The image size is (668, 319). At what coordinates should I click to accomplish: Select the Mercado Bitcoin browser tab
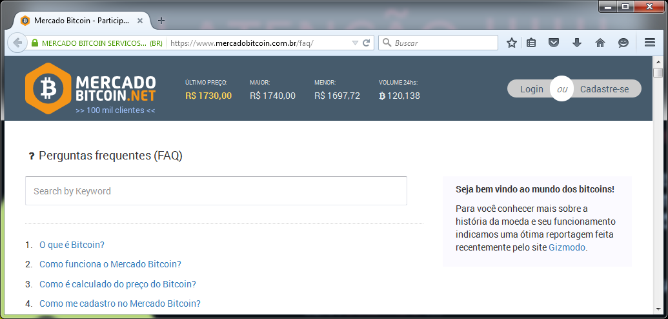81,20
